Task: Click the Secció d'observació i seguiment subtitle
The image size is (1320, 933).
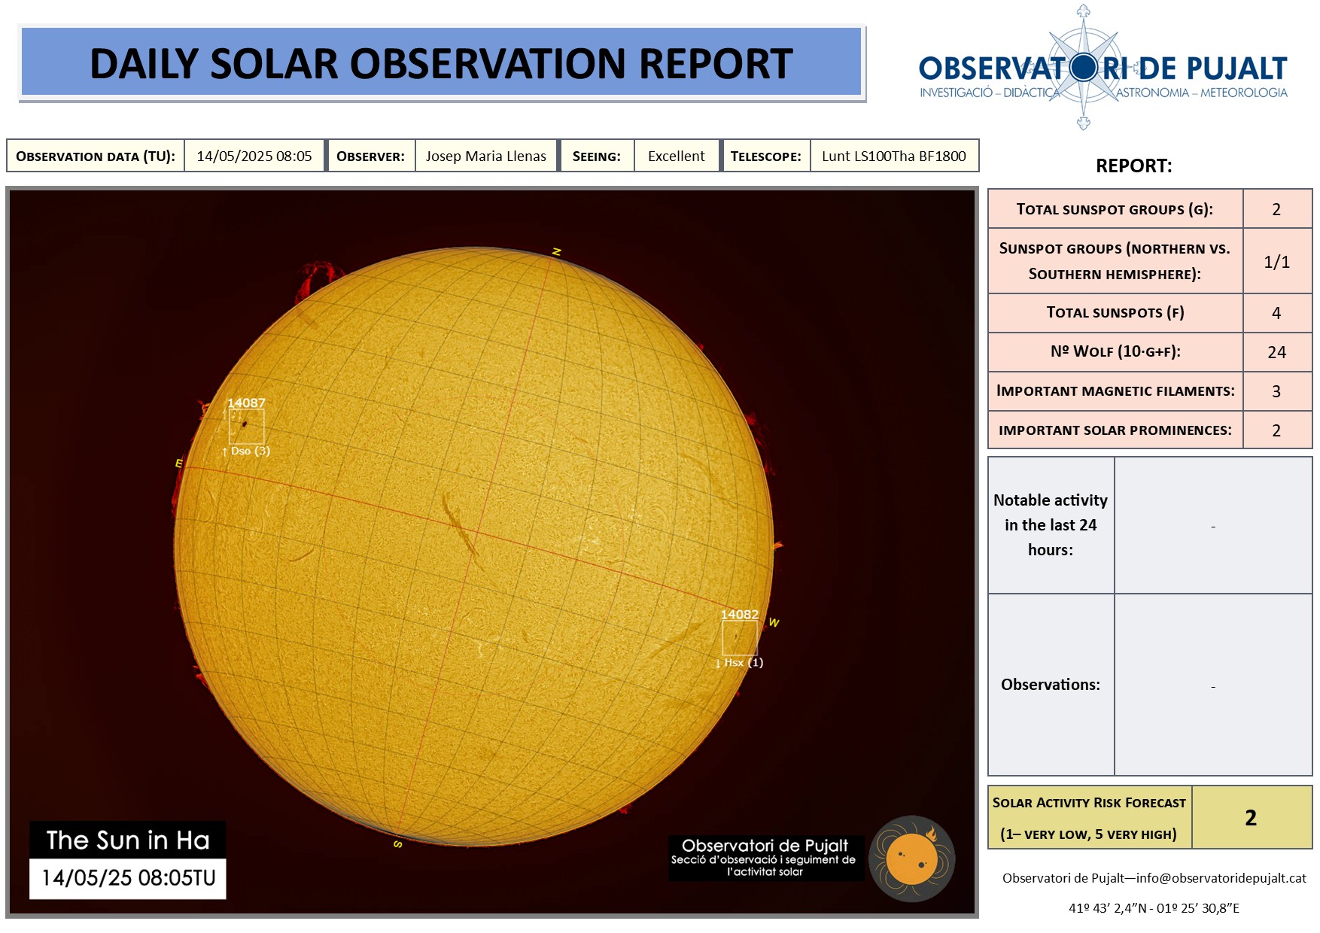Action: [x=764, y=865]
